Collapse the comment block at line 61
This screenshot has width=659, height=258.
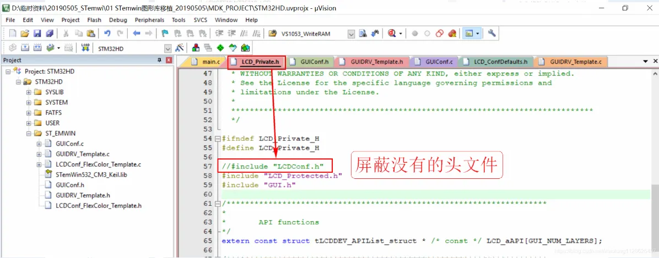[x=217, y=204]
